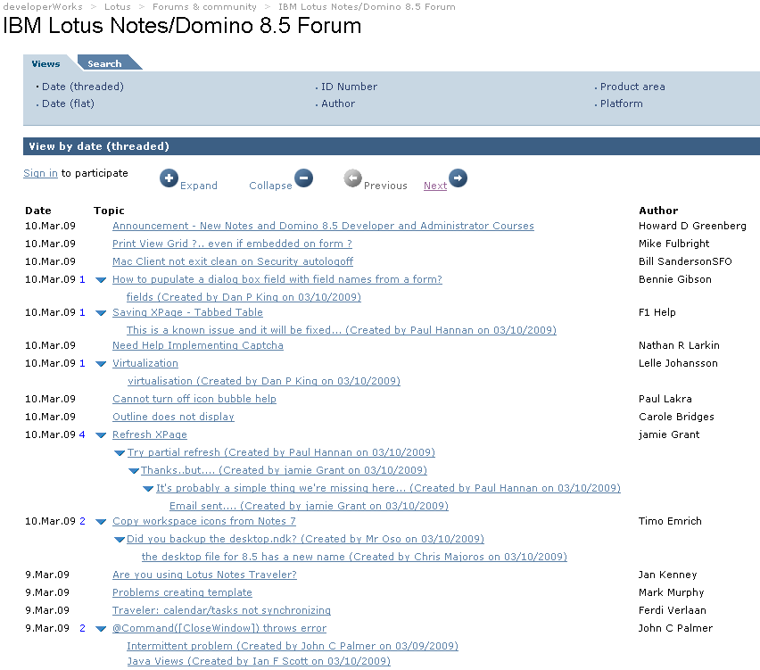Viewport: 760px width, 670px height.
Task: Open the Forums & community breadcrumb
Action: point(204,7)
